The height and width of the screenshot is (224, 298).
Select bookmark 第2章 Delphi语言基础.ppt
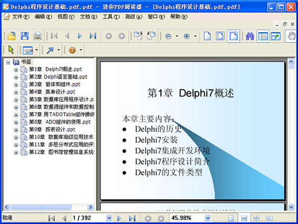pos(58,77)
